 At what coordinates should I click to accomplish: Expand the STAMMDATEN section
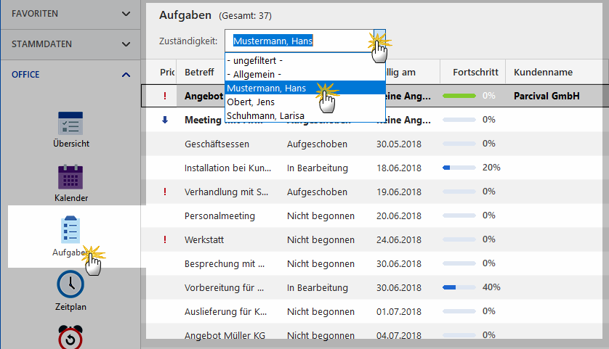tap(70, 44)
